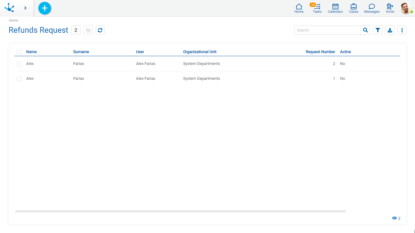Sort by the Request Number column header

pyautogui.click(x=320, y=52)
